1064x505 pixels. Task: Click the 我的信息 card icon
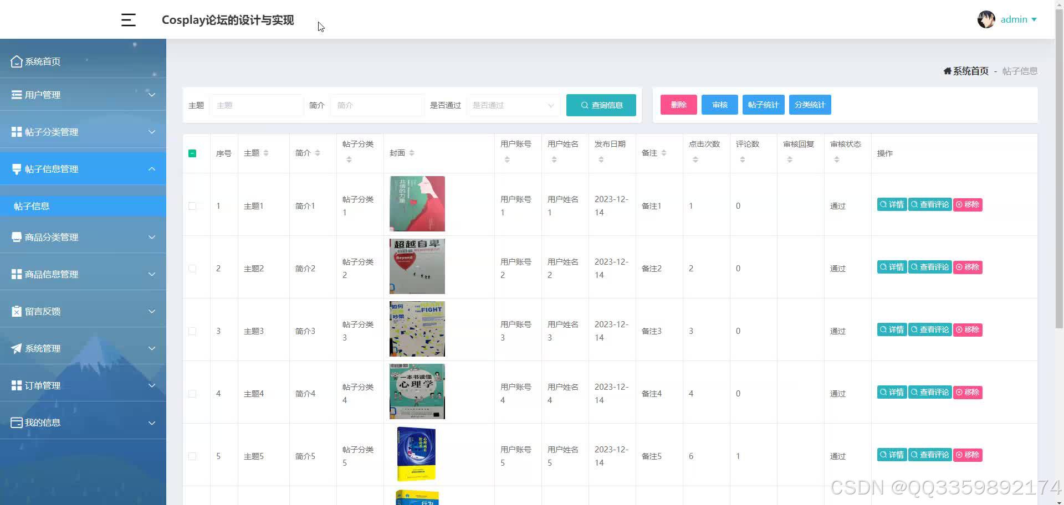(17, 422)
